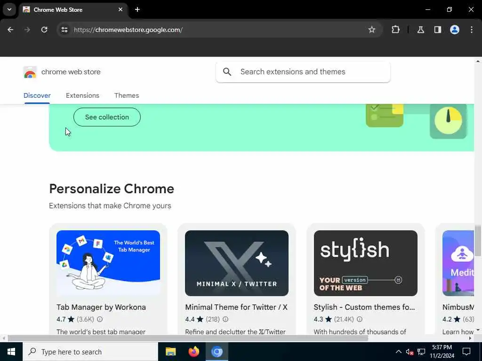Open Windows Start menu
This screenshot has height=361, width=482.
[11, 352]
